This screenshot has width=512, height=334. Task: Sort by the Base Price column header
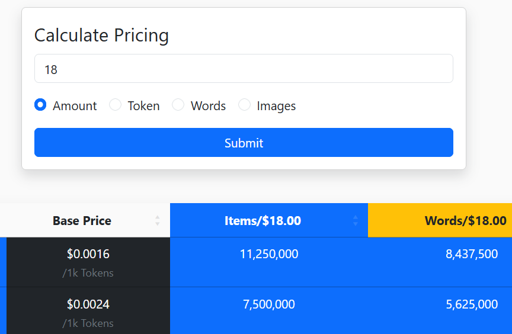click(x=82, y=221)
